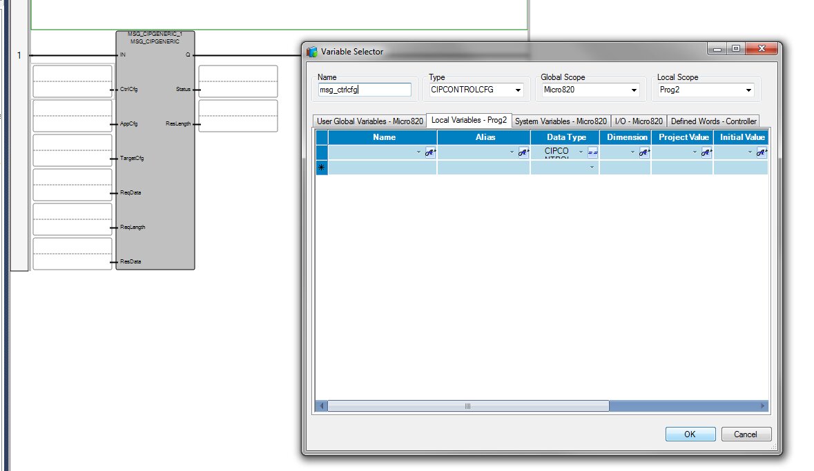This screenshot has width=814, height=471.
Task: Click the Project Value filter icon
Action: (x=706, y=152)
